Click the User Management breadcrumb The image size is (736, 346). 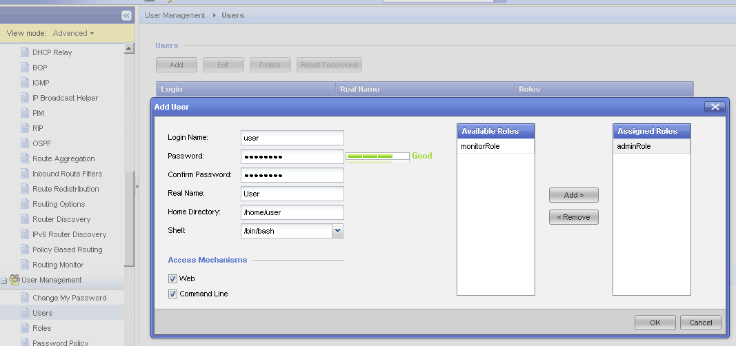click(x=175, y=15)
